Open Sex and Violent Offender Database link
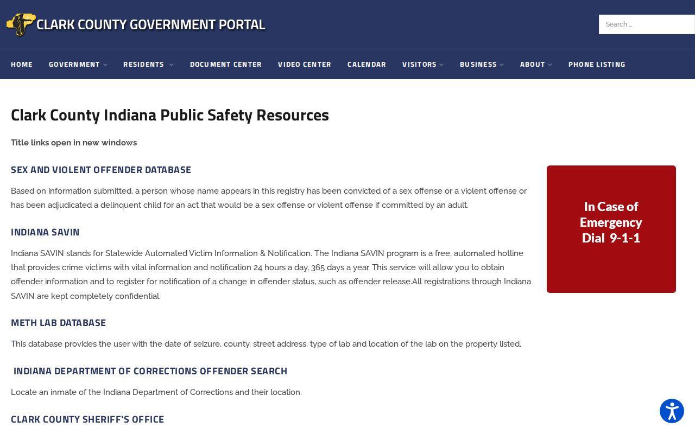Image resolution: width=695 pixels, height=434 pixels. (101, 170)
